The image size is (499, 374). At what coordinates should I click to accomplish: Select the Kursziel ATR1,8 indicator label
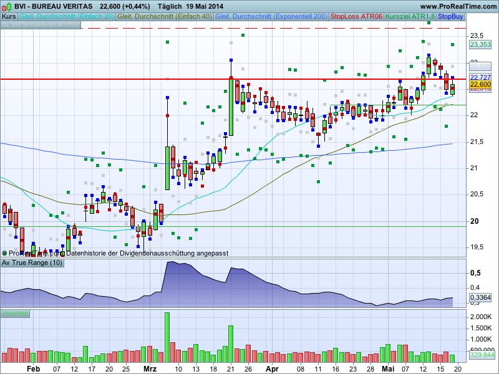click(410, 16)
